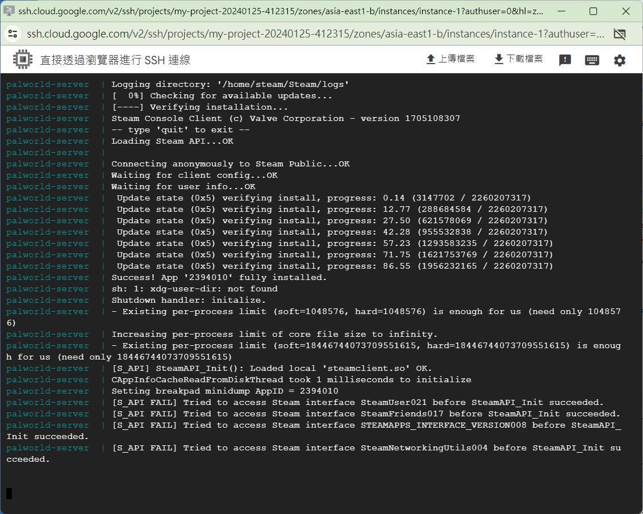Viewport: 643px width, 514px height.
Task: Maximize the SSH browser window
Action: [593, 11]
